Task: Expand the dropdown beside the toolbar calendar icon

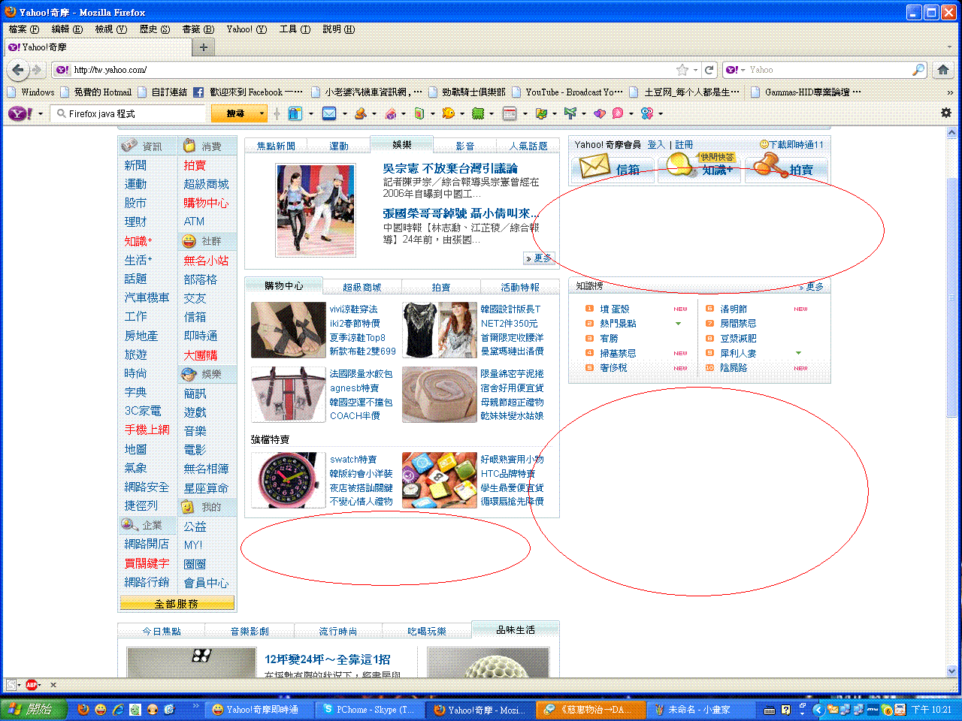Action: click(525, 114)
